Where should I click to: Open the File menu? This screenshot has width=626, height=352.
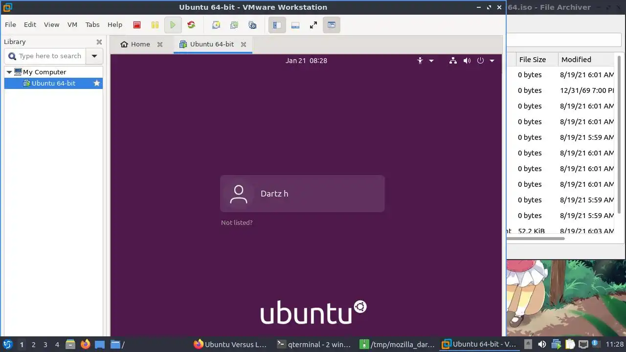(x=10, y=24)
